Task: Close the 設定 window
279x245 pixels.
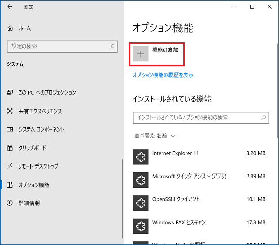Action: (x=269, y=7)
